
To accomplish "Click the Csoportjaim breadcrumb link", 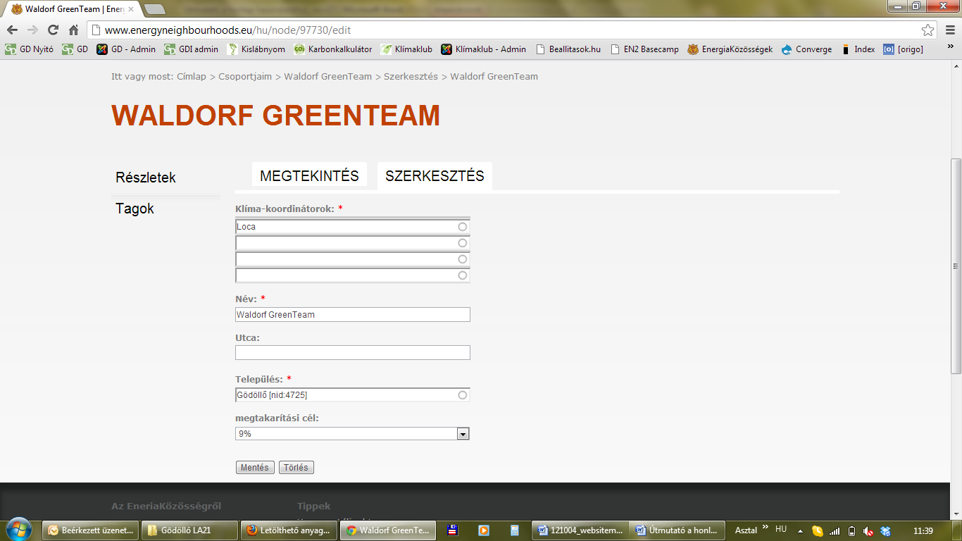I will tap(245, 76).
